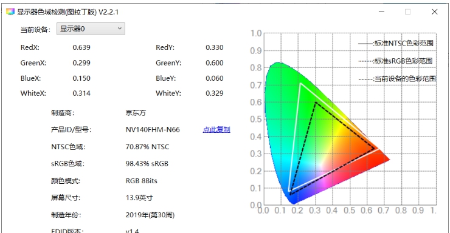Select the RedX value 0.639
The image size is (450, 233).
point(81,47)
